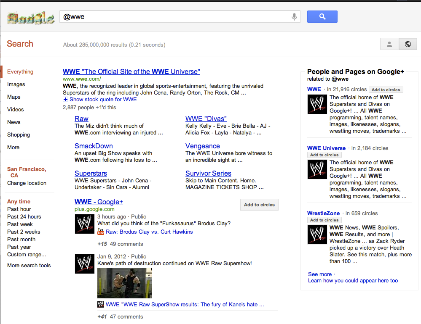Open Raw: Brodus Clay vs. Curt Hawkins link
The height and width of the screenshot is (324, 421).
[x=149, y=232]
